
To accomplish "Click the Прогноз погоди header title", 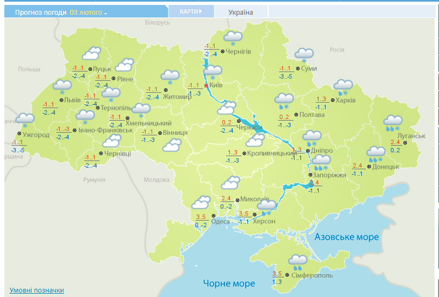I will (x=41, y=13).
